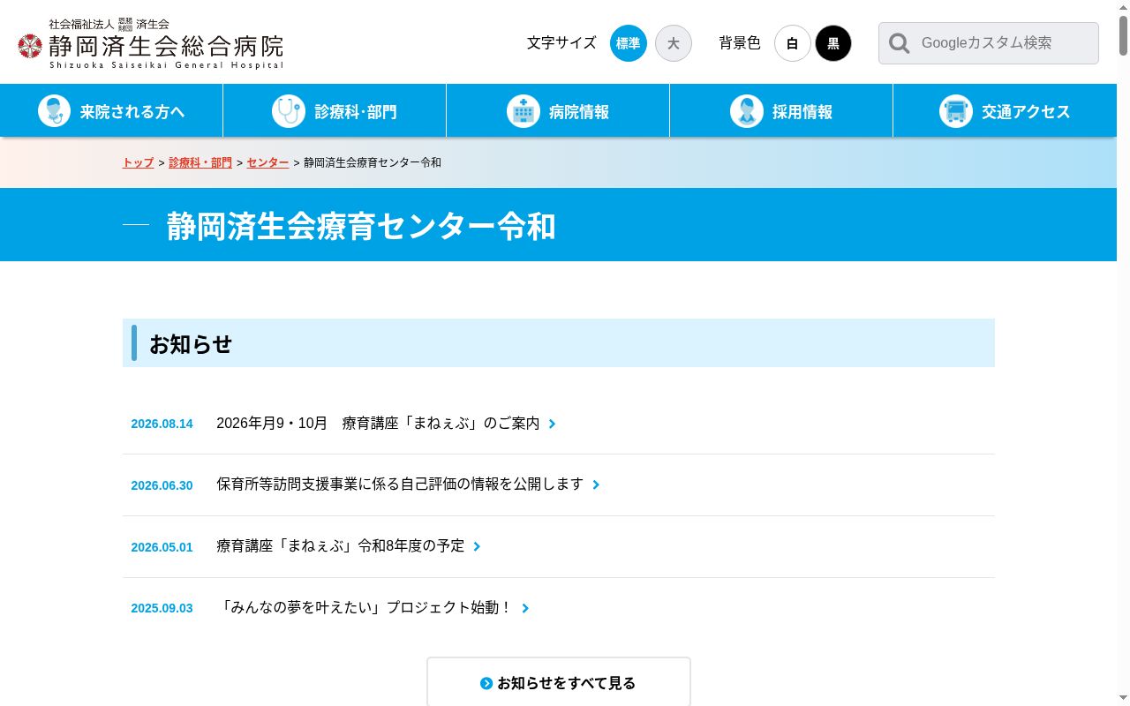Click arrow icon after 令和8年度の予定

coord(477,546)
